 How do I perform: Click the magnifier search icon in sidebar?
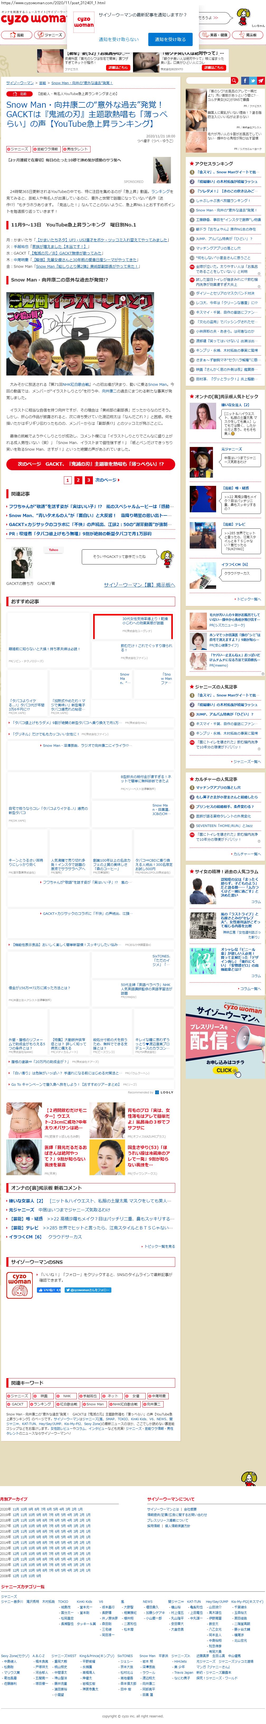point(235,80)
